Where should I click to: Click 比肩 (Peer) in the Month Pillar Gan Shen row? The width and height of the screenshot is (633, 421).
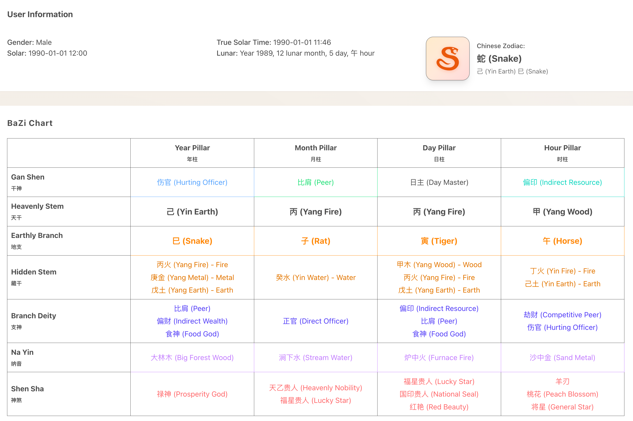(315, 182)
